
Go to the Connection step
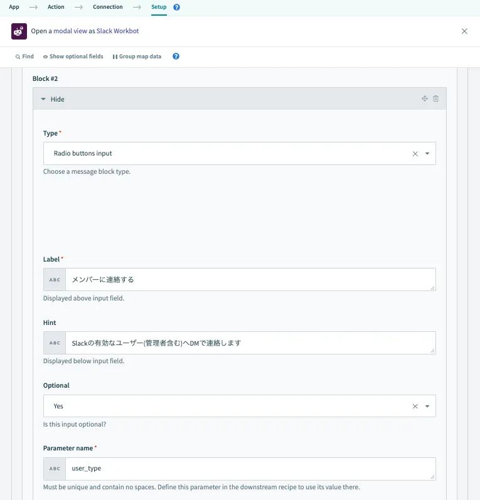tap(108, 7)
